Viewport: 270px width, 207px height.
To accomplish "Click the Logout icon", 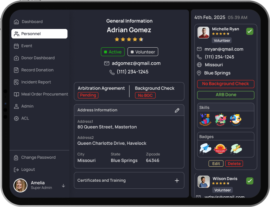I will (x=16, y=170).
